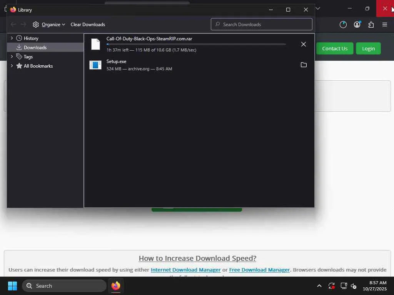This screenshot has width=394, height=295.
Task: Open the Firefox account icon
Action: pos(357,25)
